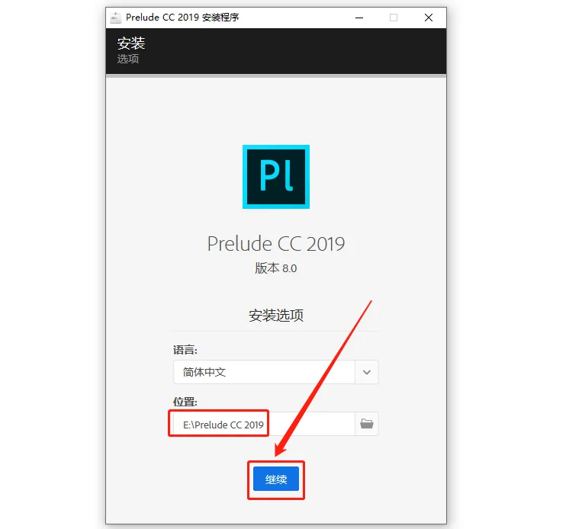Close the Prelude CC 2019 installer
The width and height of the screenshot is (569, 529).
tap(428, 18)
